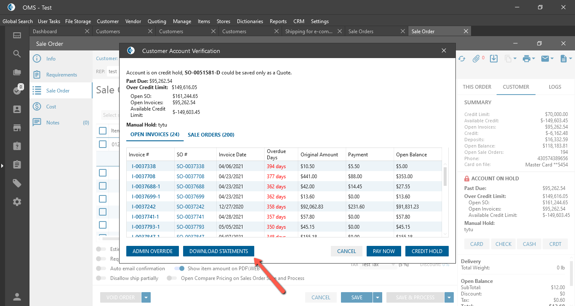575x306 pixels.
Task: Switch to SALE ORDERS (200) tab
Action: [x=211, y=135]
